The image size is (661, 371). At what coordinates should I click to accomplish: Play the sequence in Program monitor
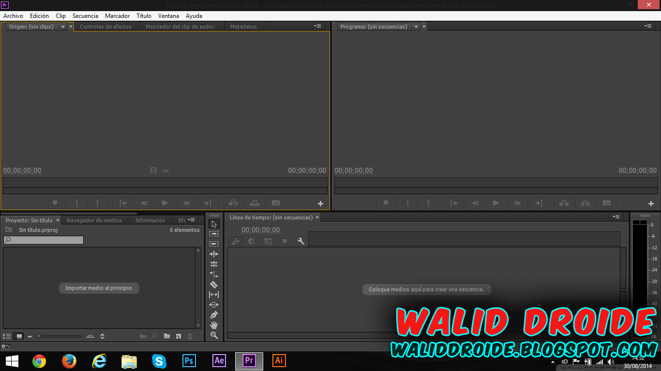pos(496,203)
